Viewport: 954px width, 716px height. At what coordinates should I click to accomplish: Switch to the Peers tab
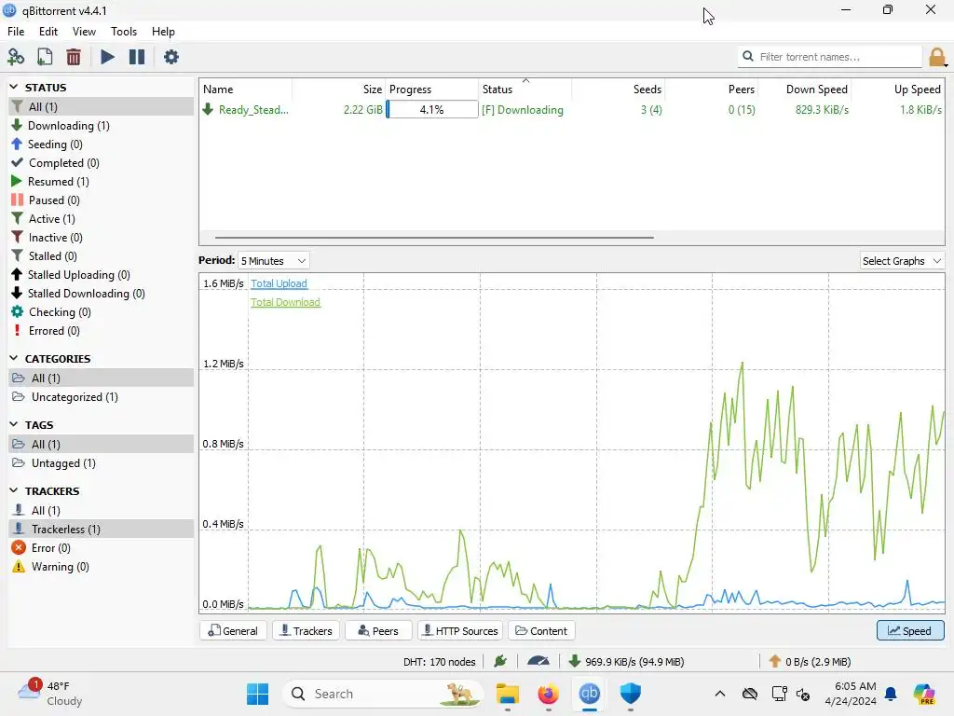378,631
